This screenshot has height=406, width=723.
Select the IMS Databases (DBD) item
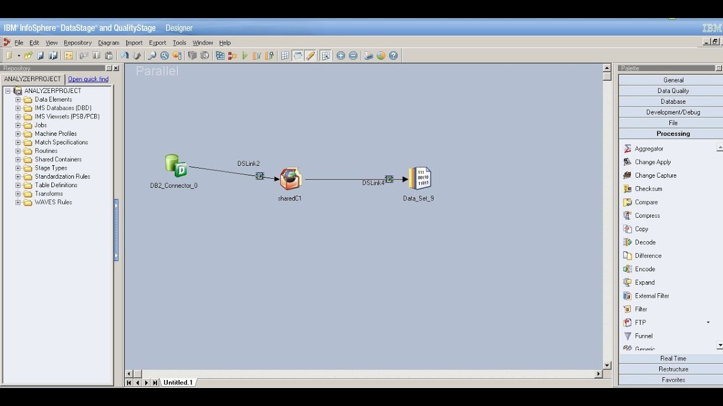pos(63,108)
